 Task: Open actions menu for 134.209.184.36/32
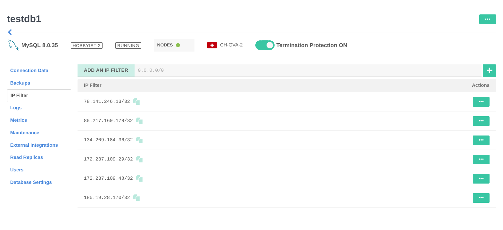point(481,140)
